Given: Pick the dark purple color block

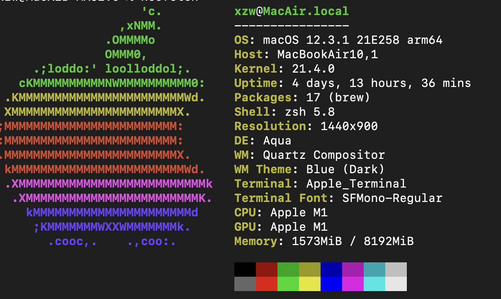Looking at the screenshot, I should pyautogui.click(x=353, y=270).
